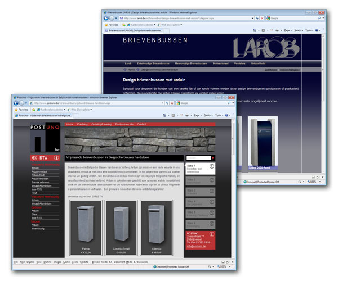Screen dimensions: 338x281
Task: Open Safety dropdown in LAROB window
Action: tap(299, 30)
